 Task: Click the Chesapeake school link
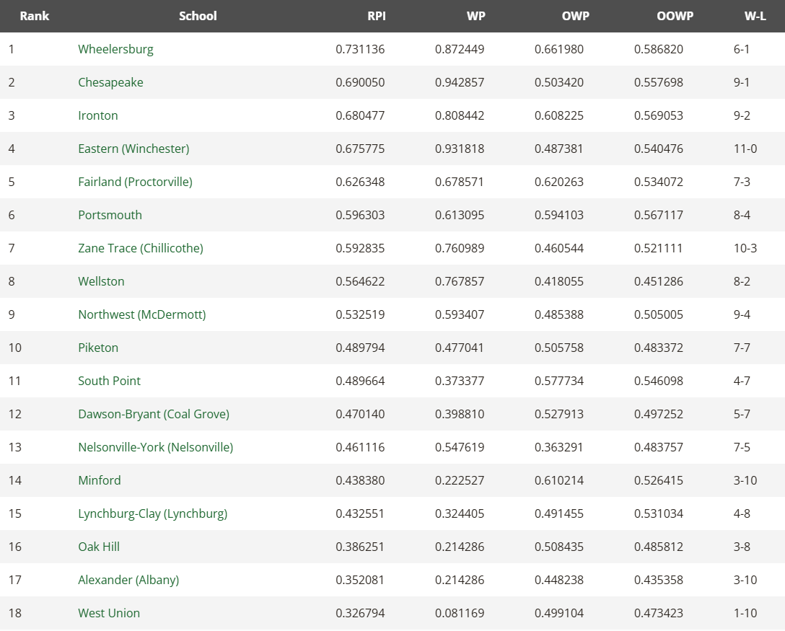110,82
